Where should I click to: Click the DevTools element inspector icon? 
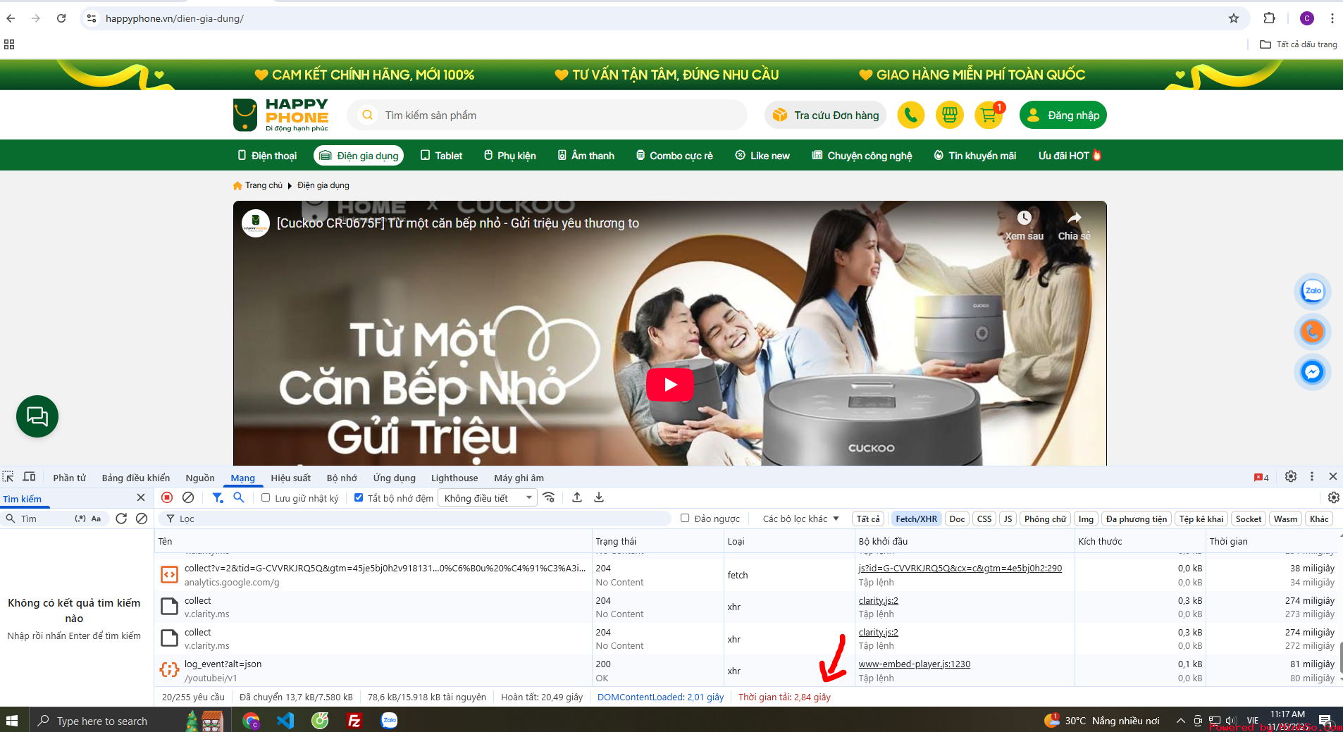[x=8, y=477]
